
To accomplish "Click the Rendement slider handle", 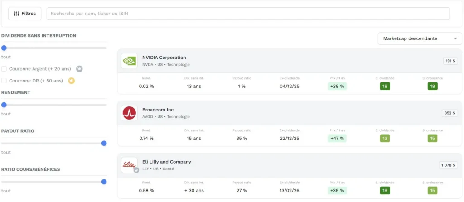I will click(x=4, y=105).
